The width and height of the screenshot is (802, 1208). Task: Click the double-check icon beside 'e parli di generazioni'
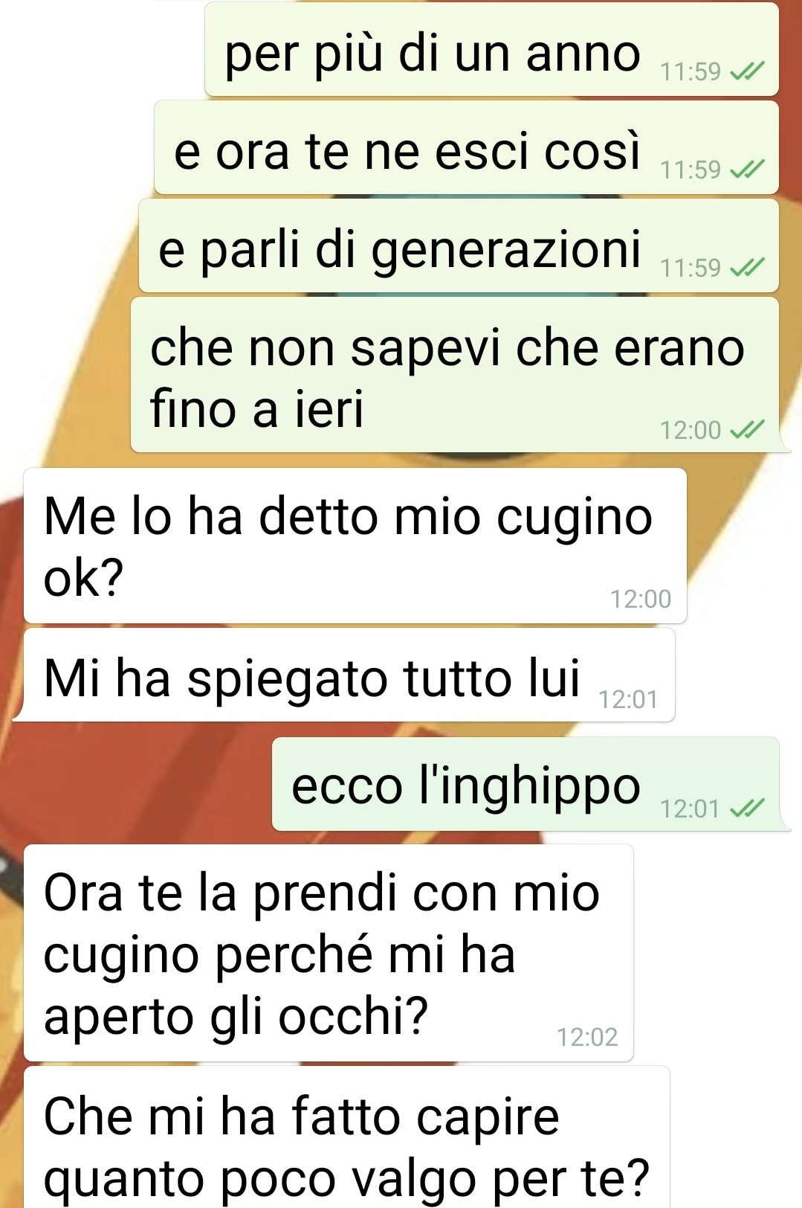click(747, 268)
